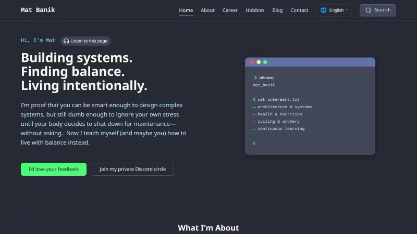Visit the Hobbies page

(255, 10)
